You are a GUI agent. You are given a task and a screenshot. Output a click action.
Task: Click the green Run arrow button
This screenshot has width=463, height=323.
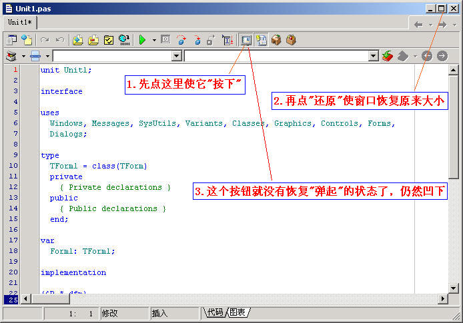pyautogui.click(x=142, y=40)
